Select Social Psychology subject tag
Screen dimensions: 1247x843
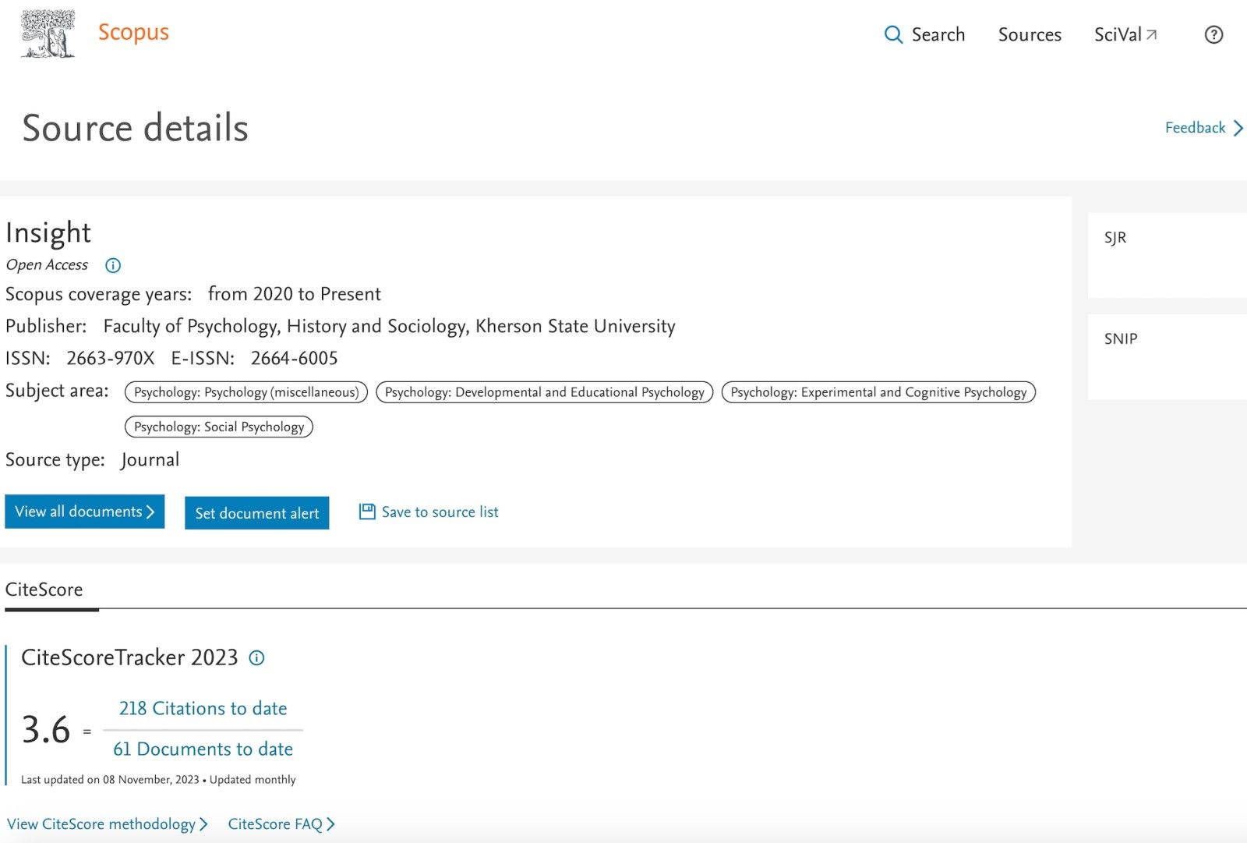219,427
